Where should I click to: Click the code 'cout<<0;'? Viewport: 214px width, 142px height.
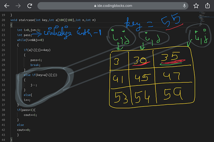[x=24, y=130]
